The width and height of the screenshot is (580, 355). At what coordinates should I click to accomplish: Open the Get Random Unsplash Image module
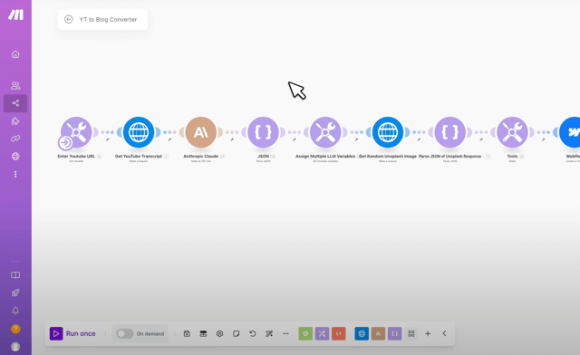tap(388, 132)
